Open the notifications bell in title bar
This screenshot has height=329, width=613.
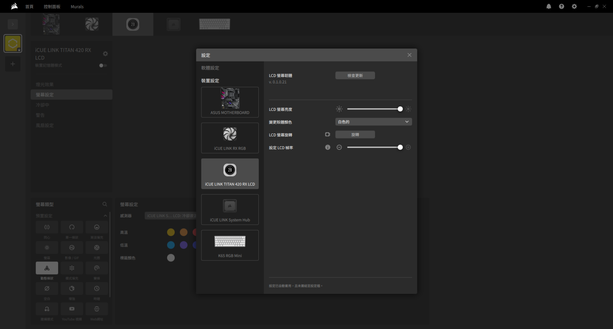coord(549,7)
